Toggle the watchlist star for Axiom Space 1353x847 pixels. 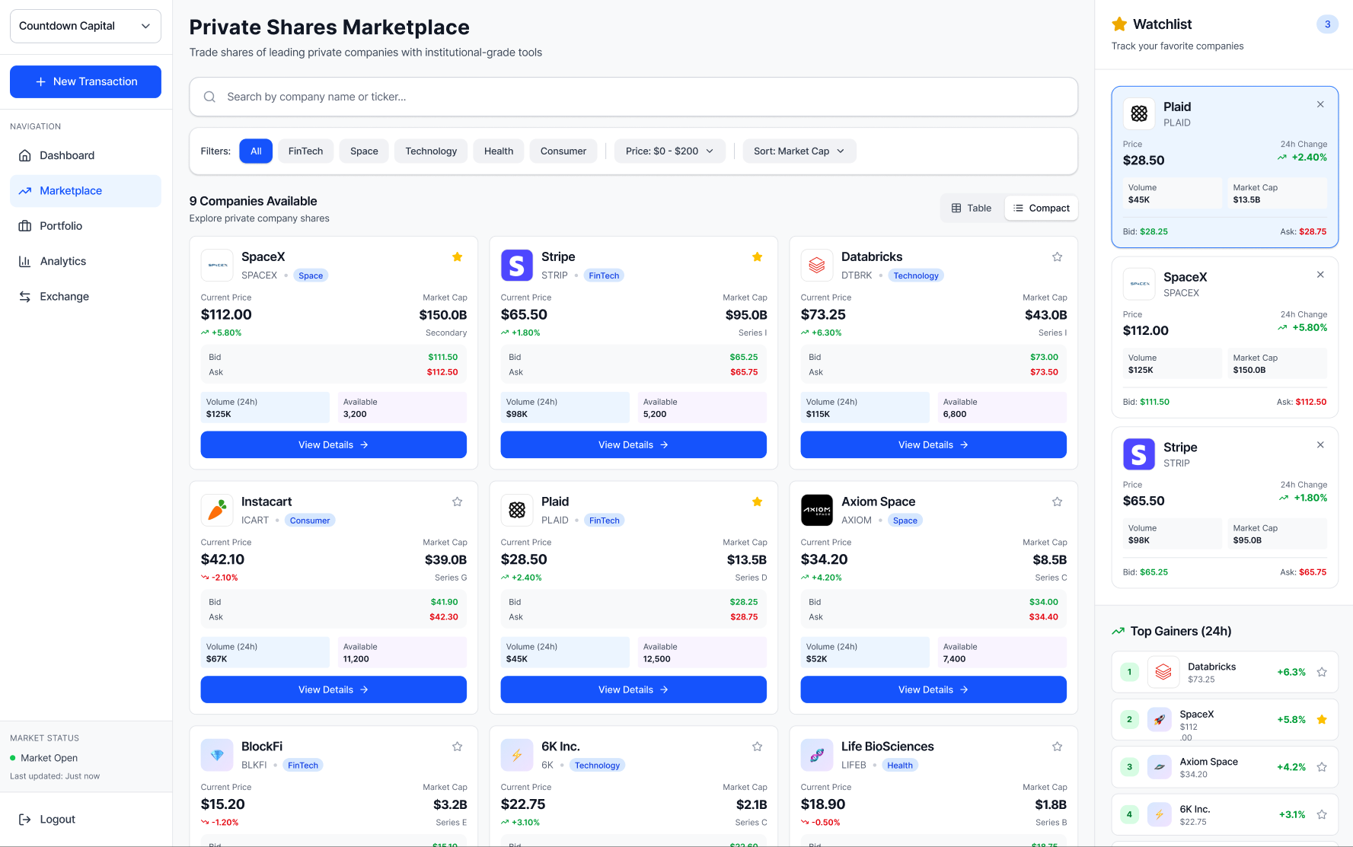point(1057,502)
